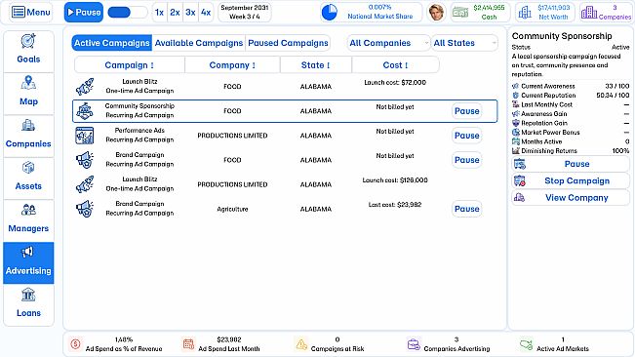
Task: Open the All Companies filter dropdown
Action: [388, 43]
